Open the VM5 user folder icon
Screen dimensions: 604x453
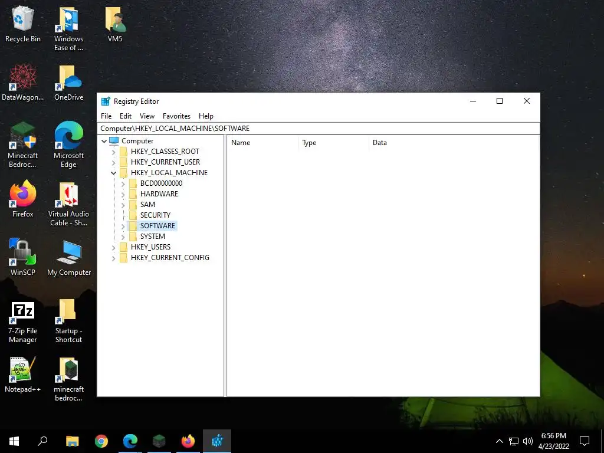(x=115, y=25)
